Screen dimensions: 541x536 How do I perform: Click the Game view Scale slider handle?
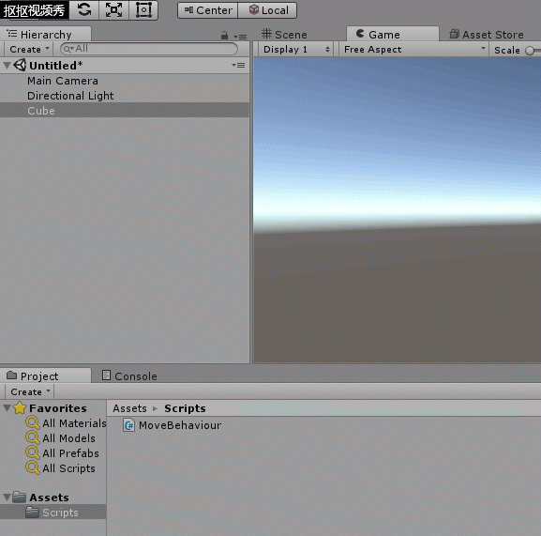[530, 51]
